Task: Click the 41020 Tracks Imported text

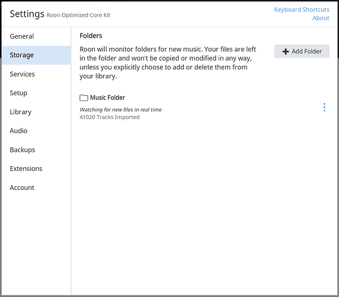Action: coord(110,117)
